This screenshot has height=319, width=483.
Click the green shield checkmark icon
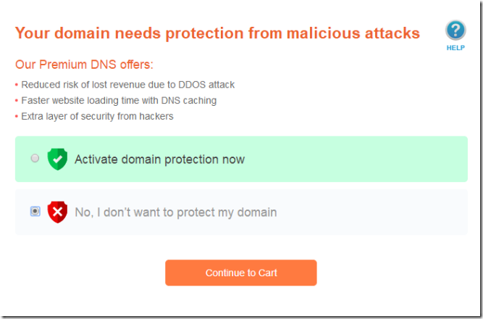coord(57,159)
